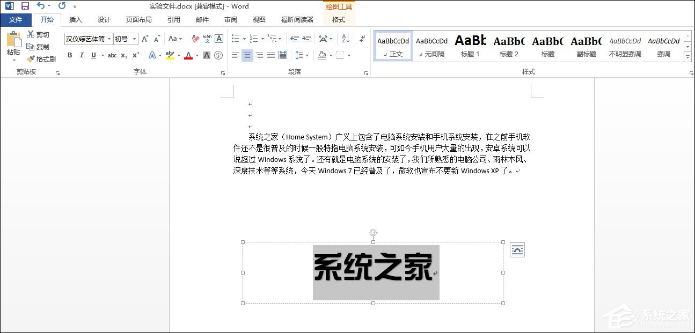
Task: Click the Sort icon in Paragraph group
Action: (x=345, y=39)
